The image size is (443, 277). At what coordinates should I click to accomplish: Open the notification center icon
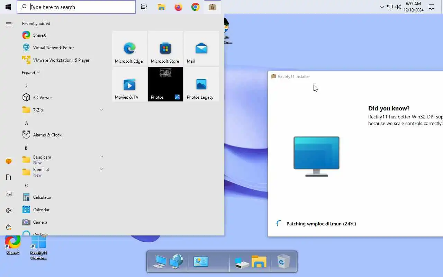click(432, 7)
